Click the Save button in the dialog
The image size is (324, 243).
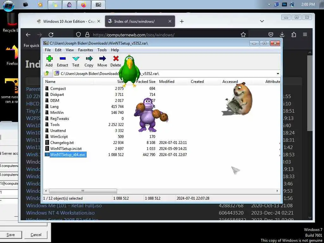10,235
